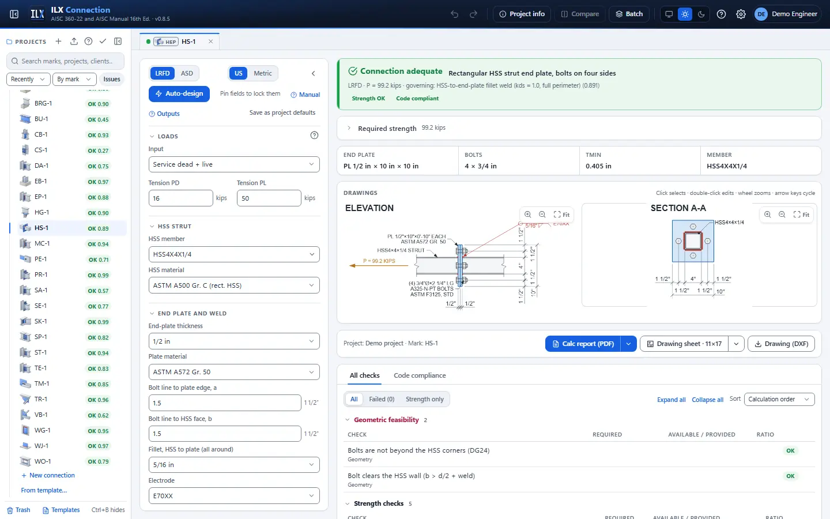Open the Loads help icon
Viewport: 830px width, 519px height.
point(314,136)
